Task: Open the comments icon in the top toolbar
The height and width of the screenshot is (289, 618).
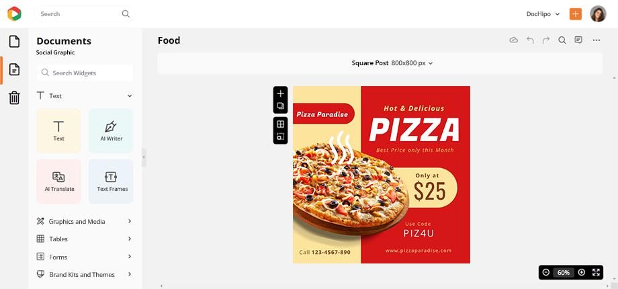Action: tap(578, 40)
